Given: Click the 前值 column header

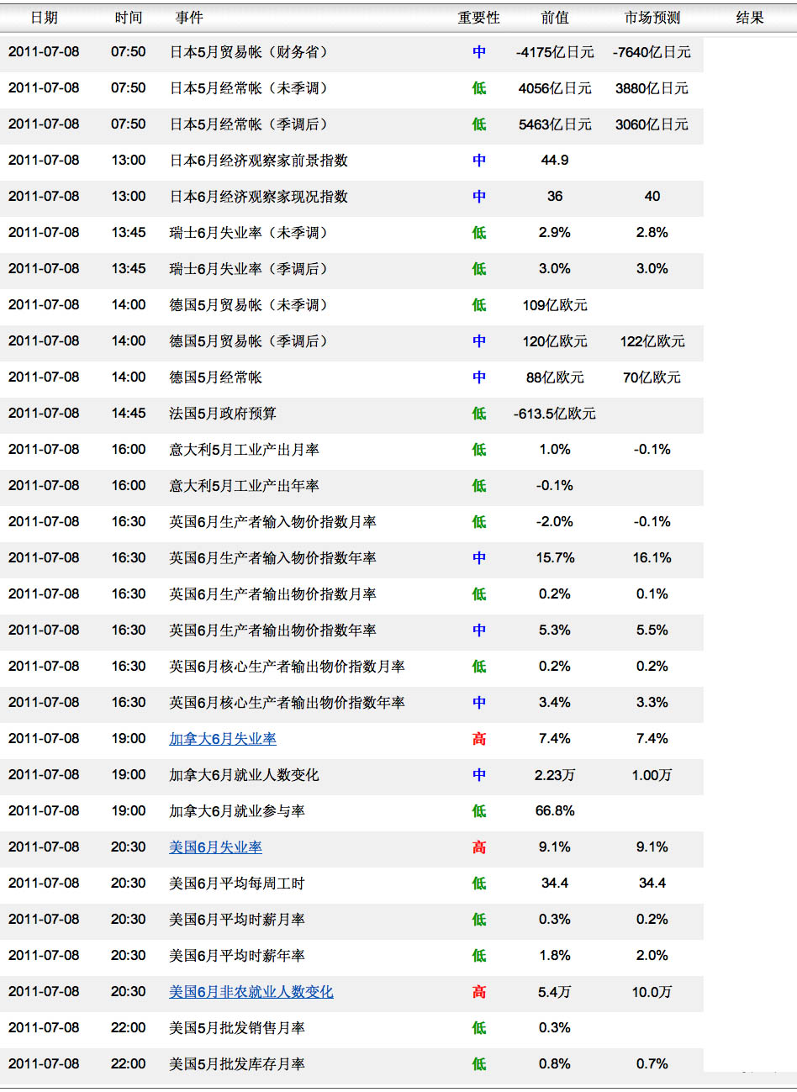Looking at the screenshot, I should click(x=555, y=18).
